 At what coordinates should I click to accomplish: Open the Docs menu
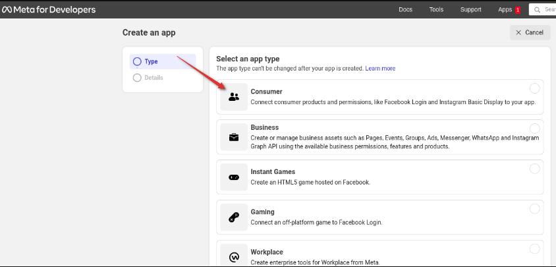(x=405, y=10)
